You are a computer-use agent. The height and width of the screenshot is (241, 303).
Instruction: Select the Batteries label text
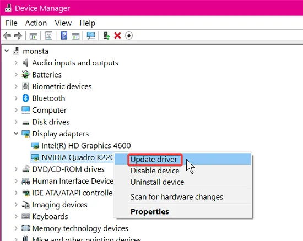tap(47, 75)
